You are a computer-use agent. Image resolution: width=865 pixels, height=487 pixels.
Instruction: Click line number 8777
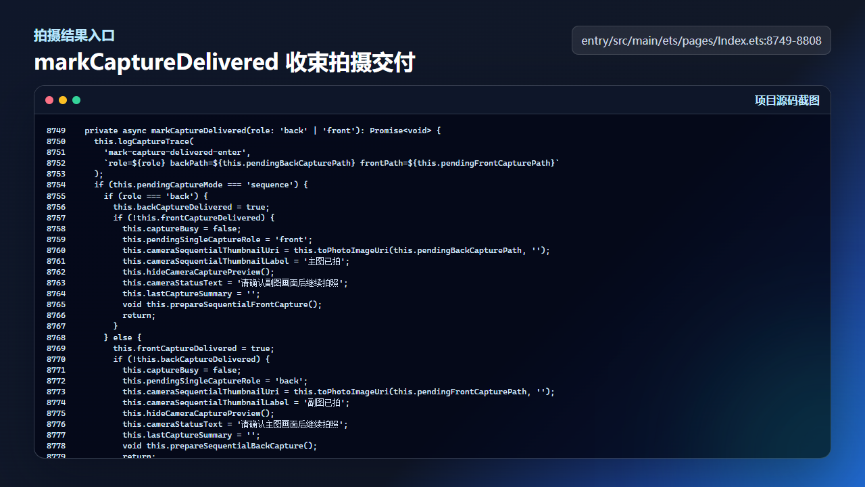click(x=56, y=435)
